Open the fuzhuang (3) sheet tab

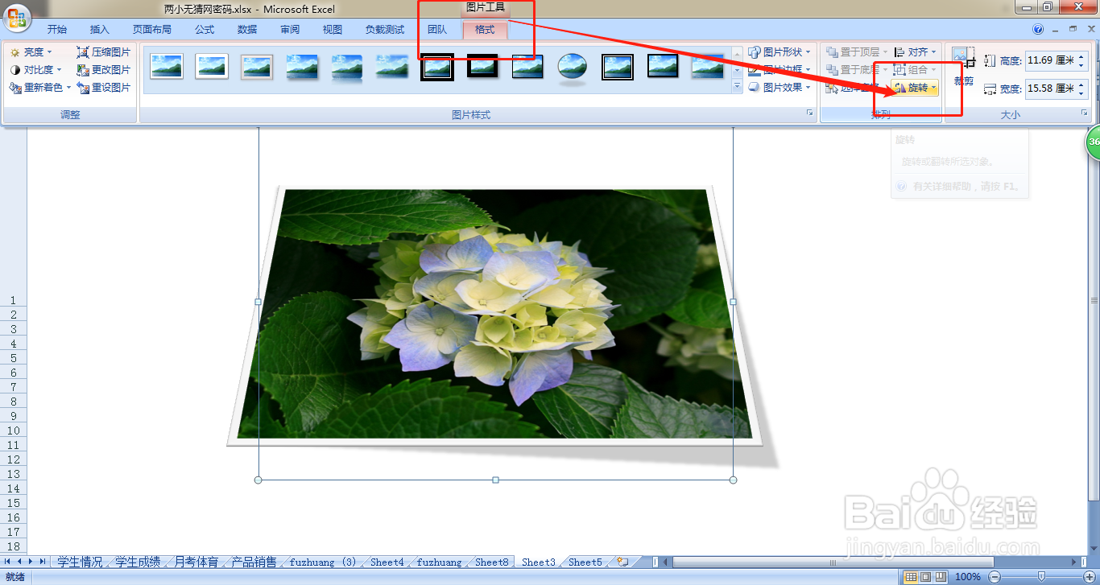[323, 562]
